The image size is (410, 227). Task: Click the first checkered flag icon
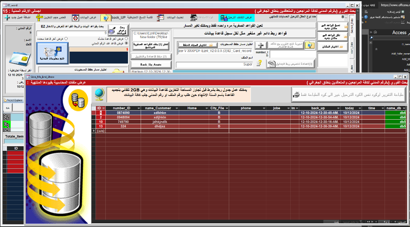tap(6, 117)
